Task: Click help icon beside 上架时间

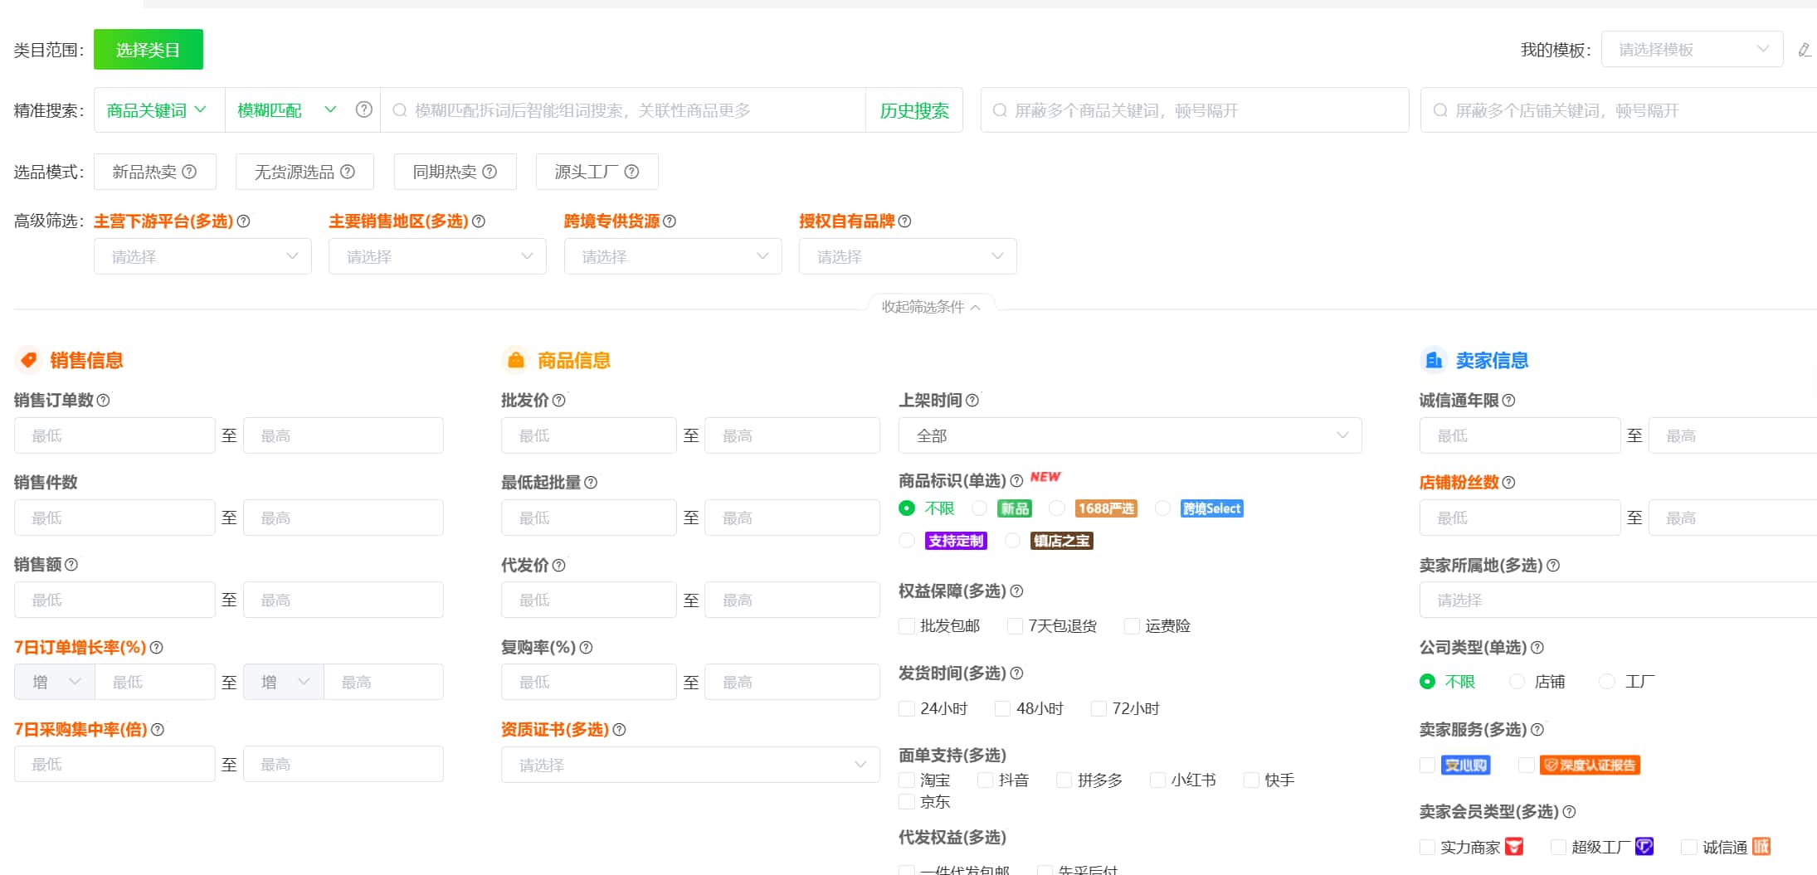Action: click(972, 401)
